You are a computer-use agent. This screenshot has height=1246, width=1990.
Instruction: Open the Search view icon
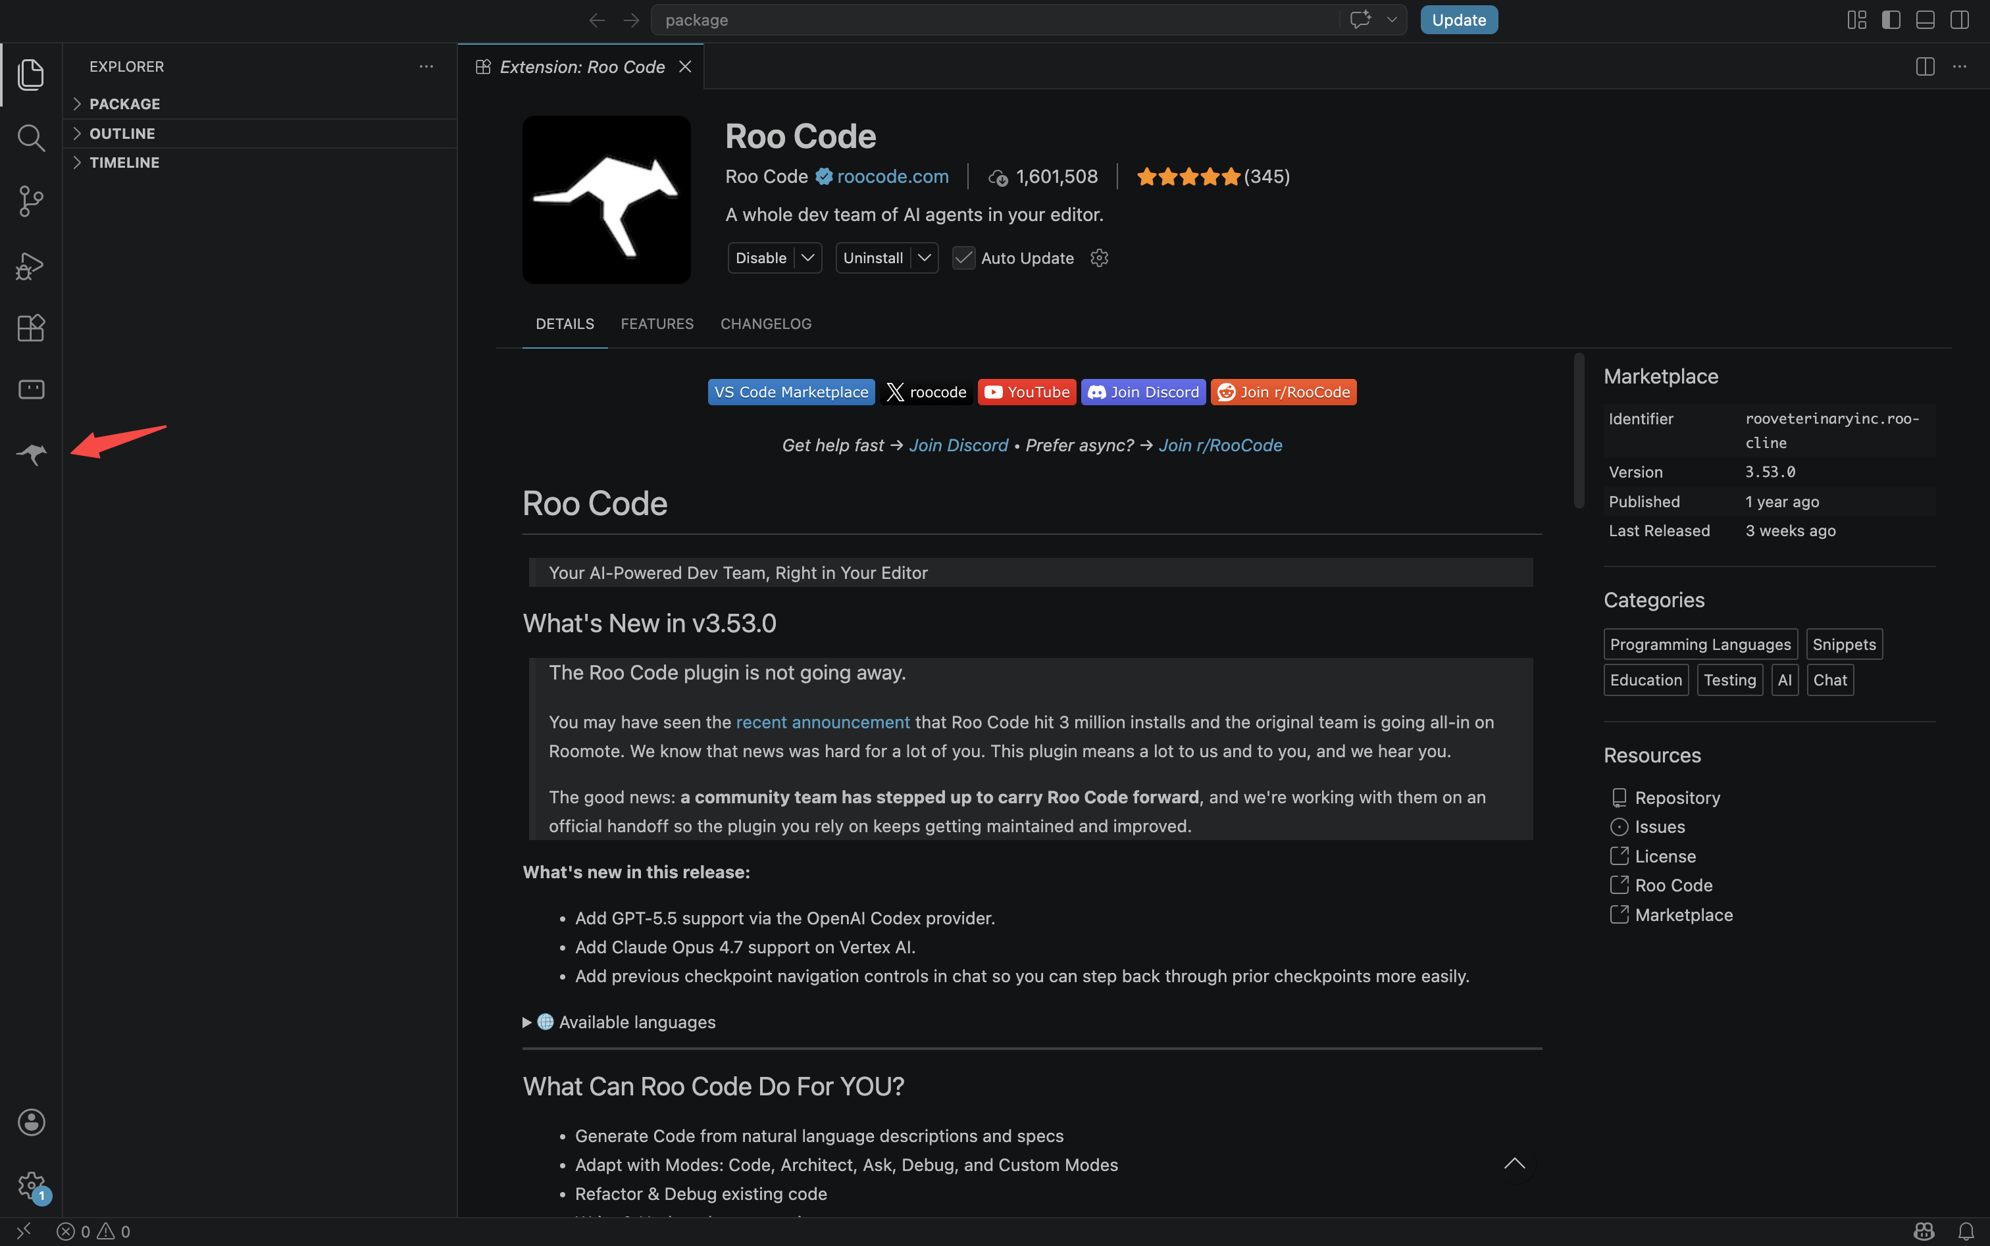point(30,137)
